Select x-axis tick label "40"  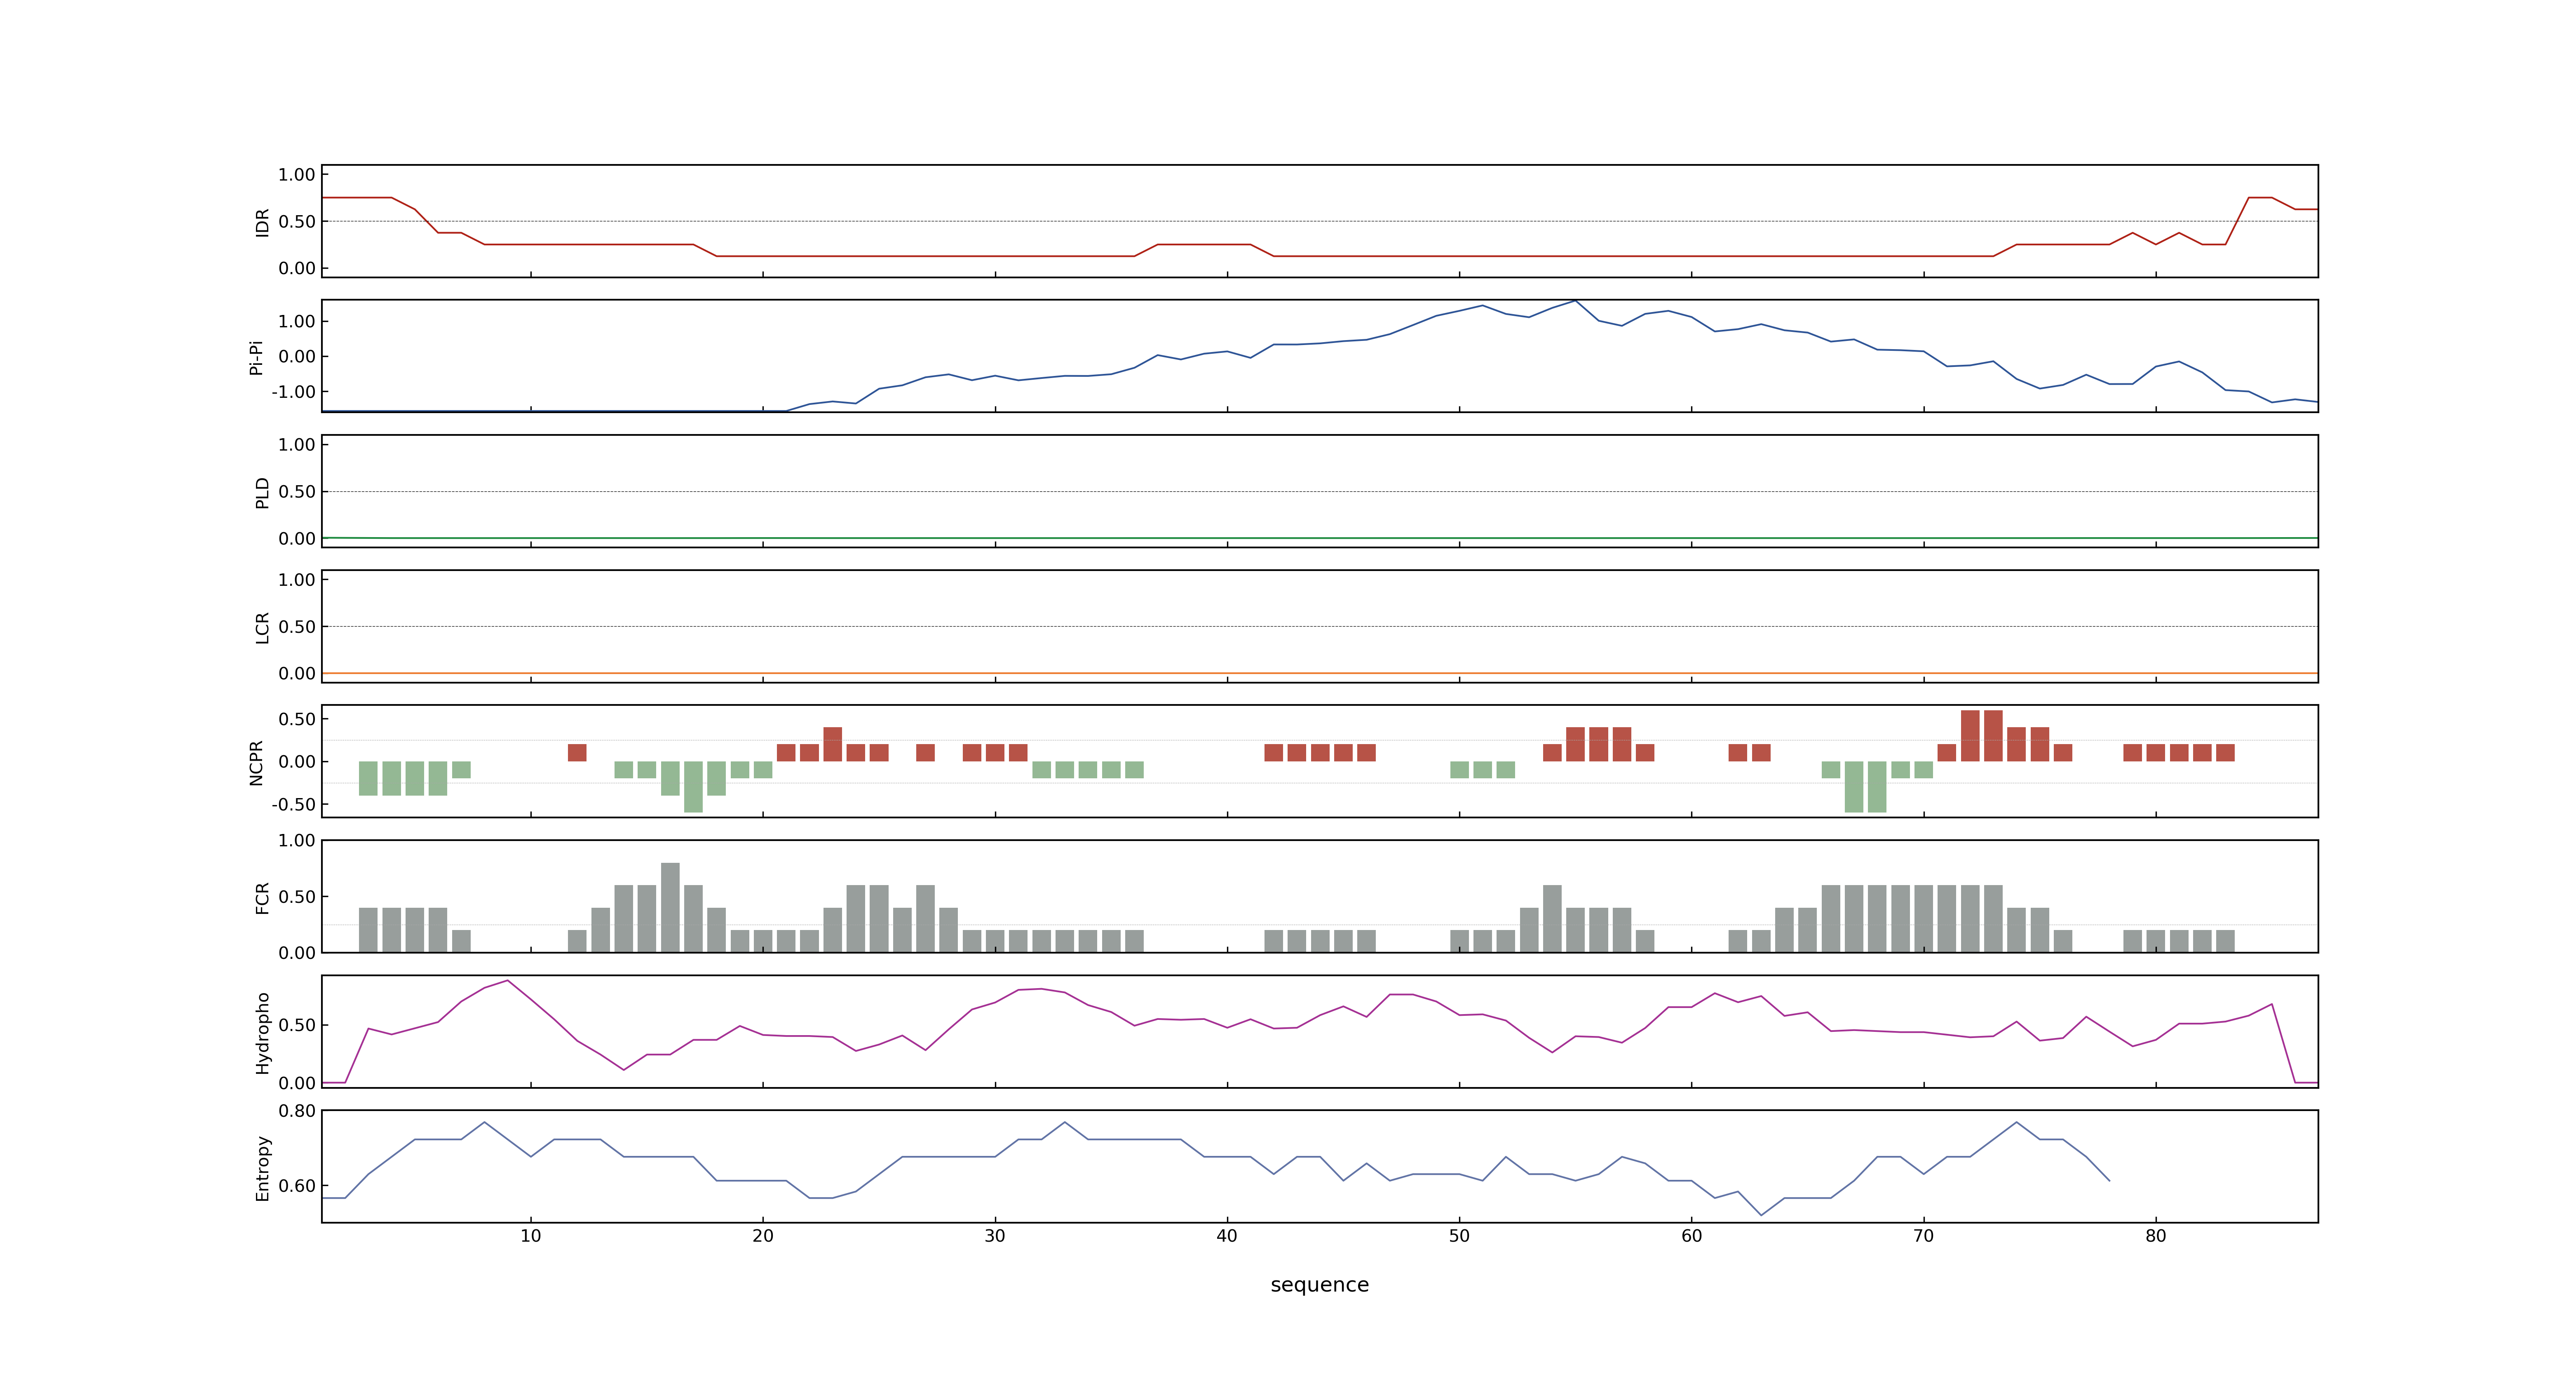(x=1227, y=1236)
